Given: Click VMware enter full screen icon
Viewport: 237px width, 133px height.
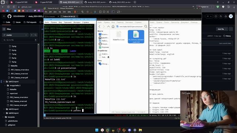Looking at the screenshot, I should pyautogui.click(x=108, y=12).
